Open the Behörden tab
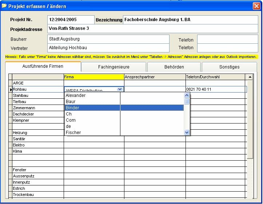 pyautogui.click(x=174, y=67)
